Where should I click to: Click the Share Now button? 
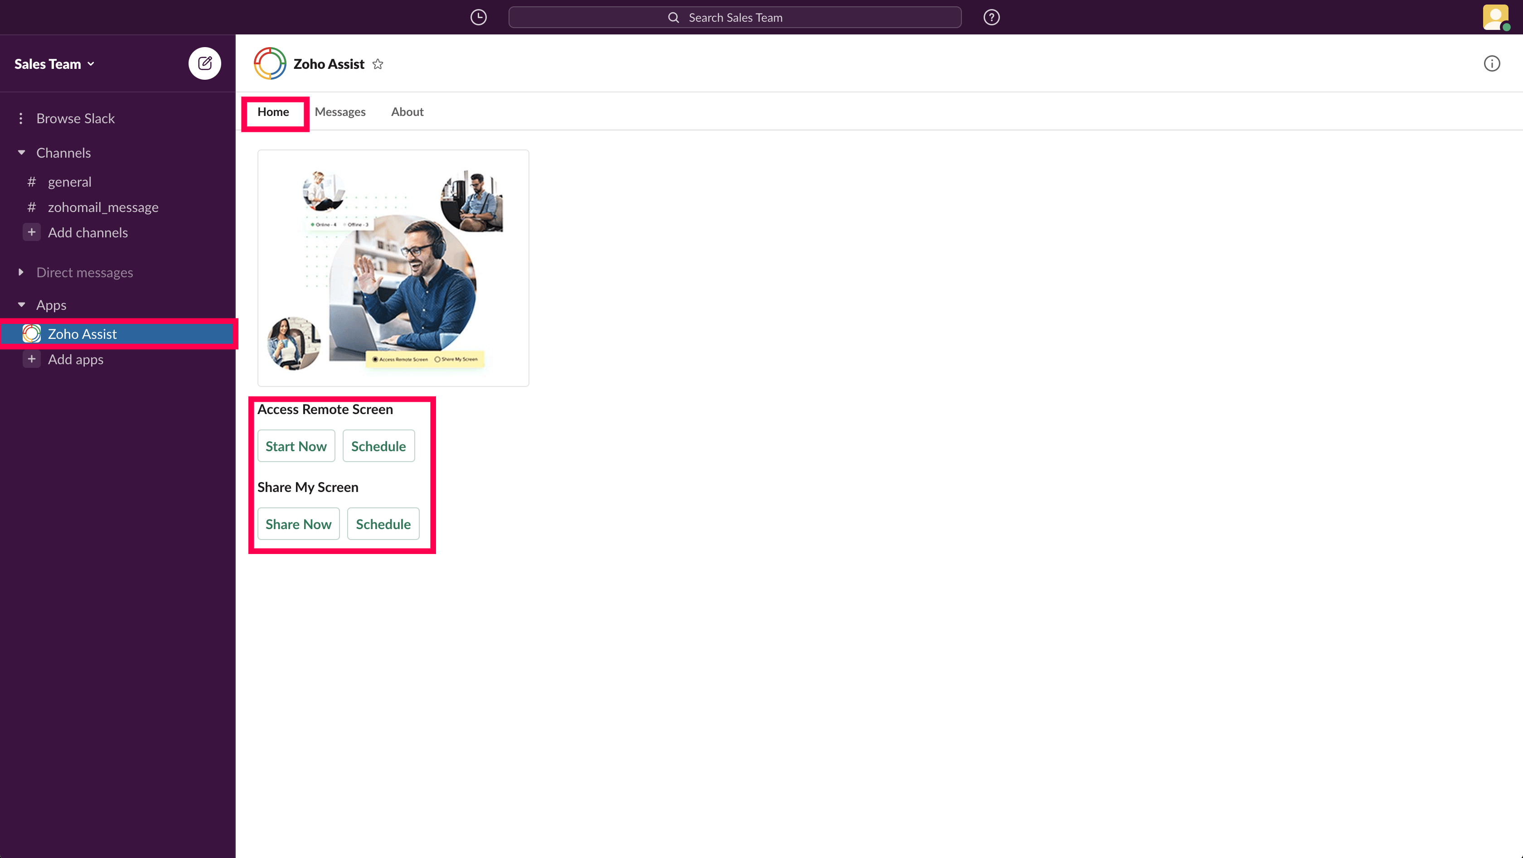click(x=298, y=524)
